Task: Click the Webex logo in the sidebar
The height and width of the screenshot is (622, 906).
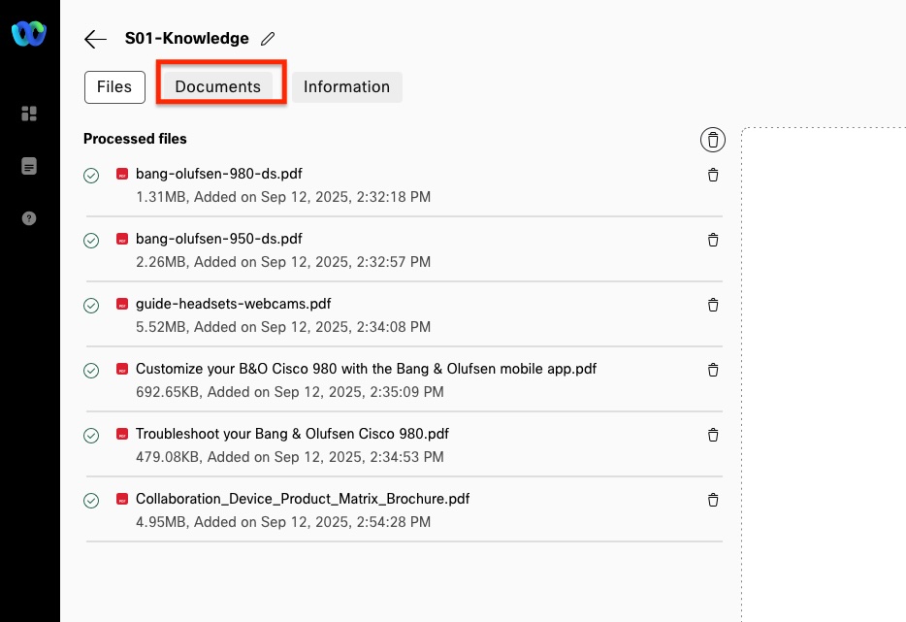Action: click(29, 34)
